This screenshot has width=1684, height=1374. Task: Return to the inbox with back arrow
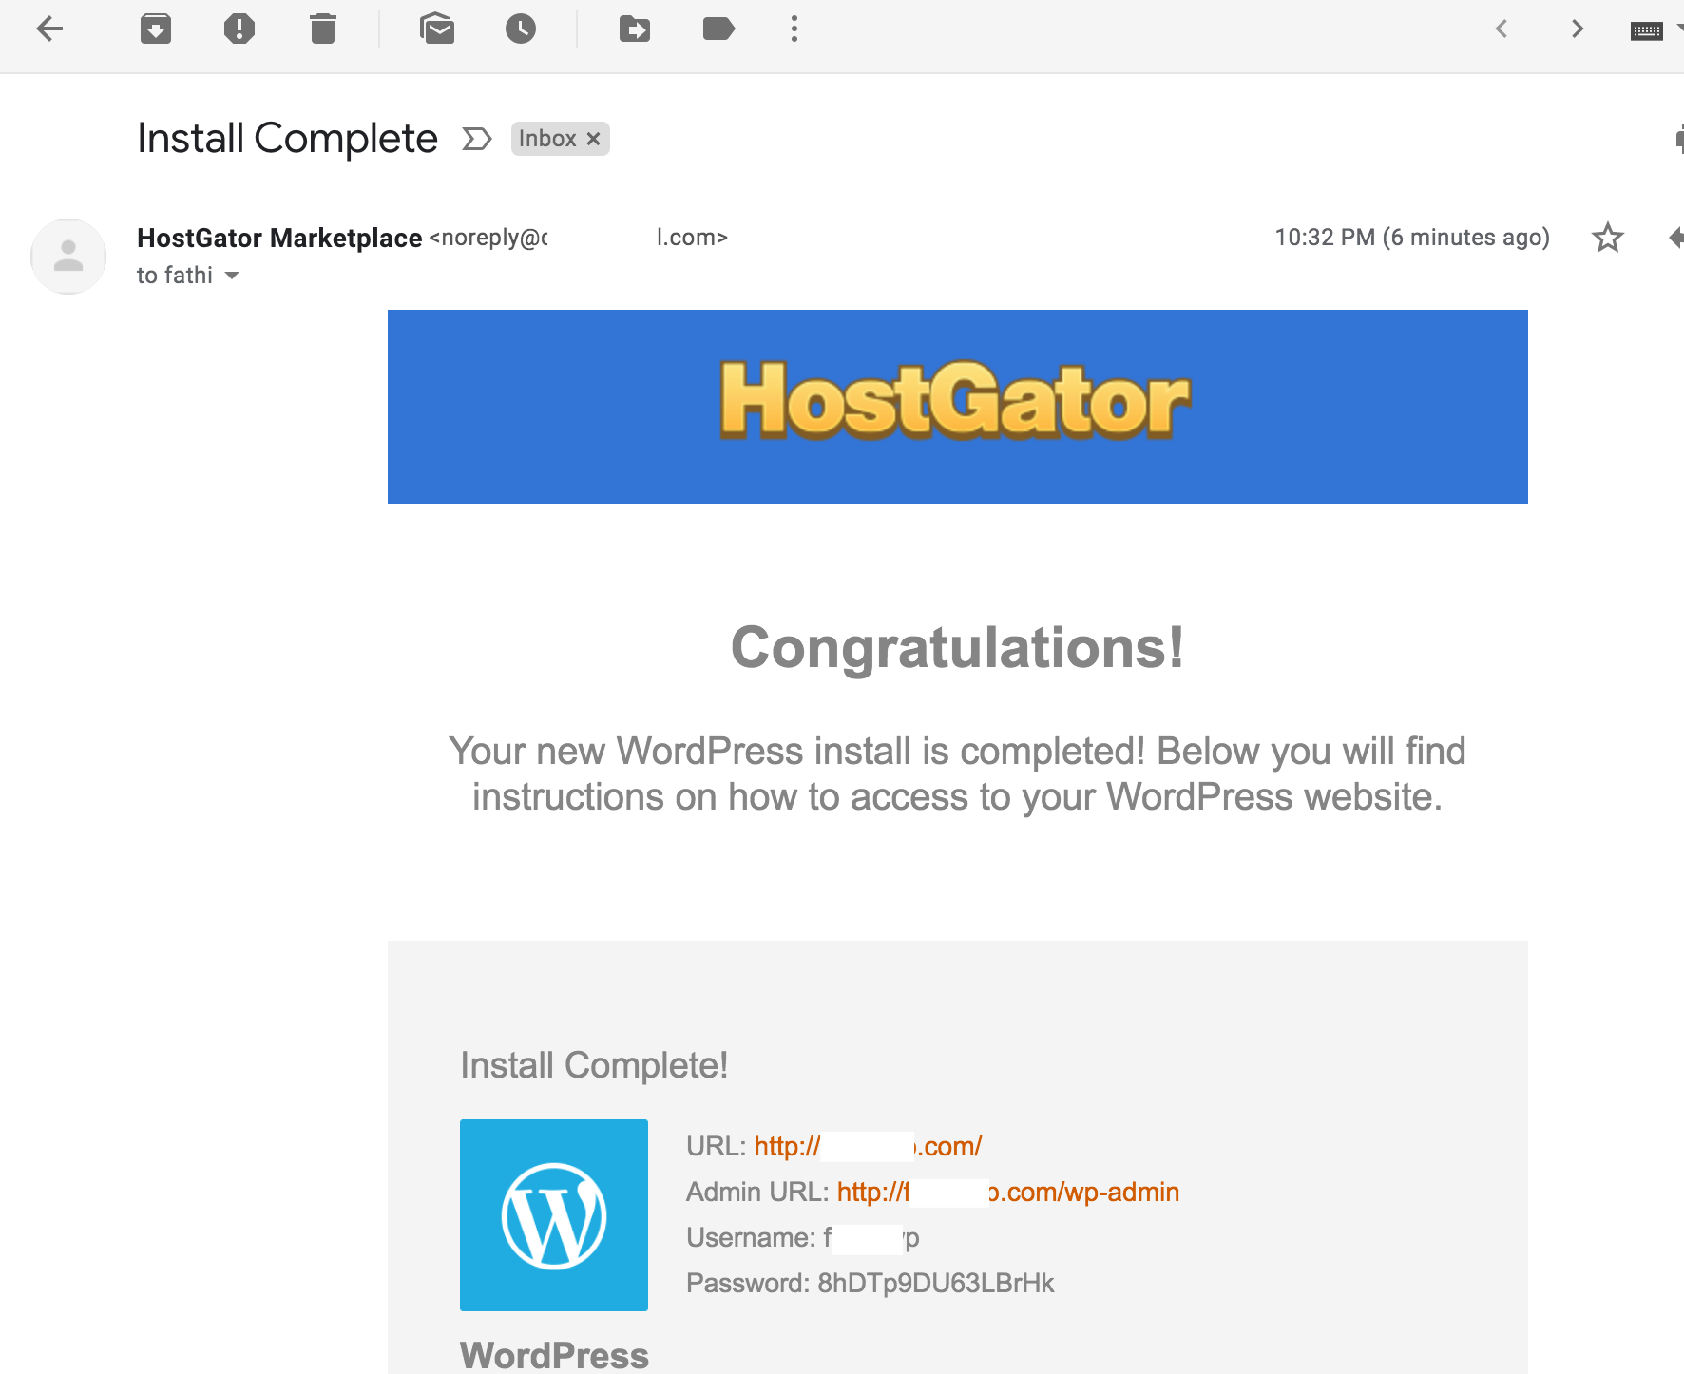pos(50,29)
